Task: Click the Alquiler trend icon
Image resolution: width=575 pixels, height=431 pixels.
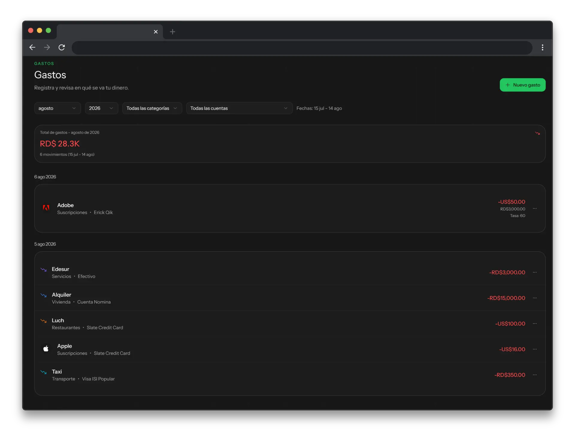Action: (x=43, y=295)
